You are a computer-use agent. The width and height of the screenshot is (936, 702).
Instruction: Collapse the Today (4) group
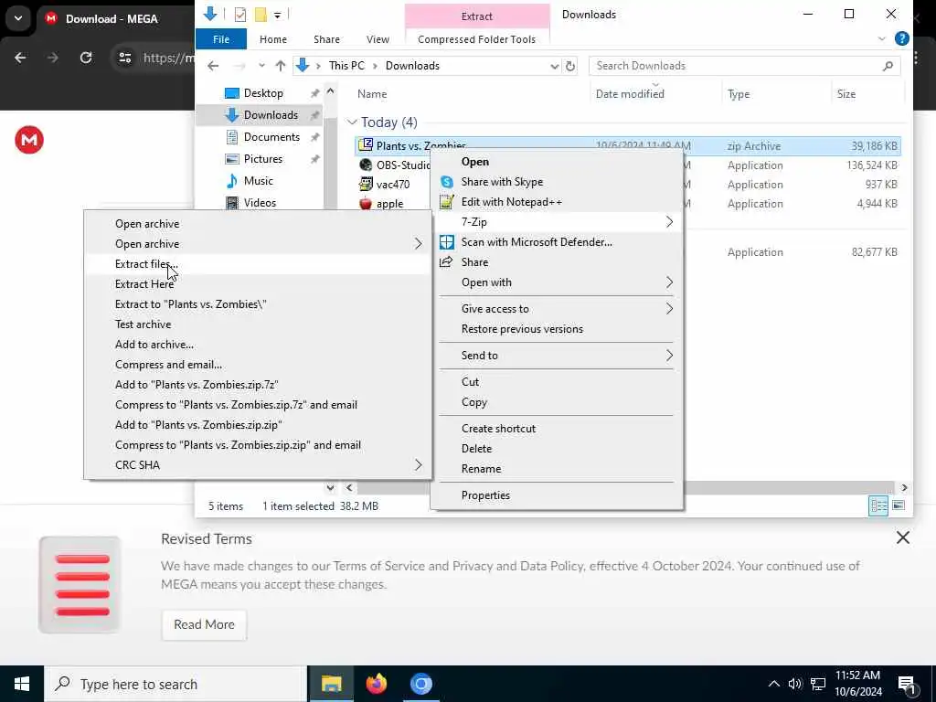click(352, 122)
